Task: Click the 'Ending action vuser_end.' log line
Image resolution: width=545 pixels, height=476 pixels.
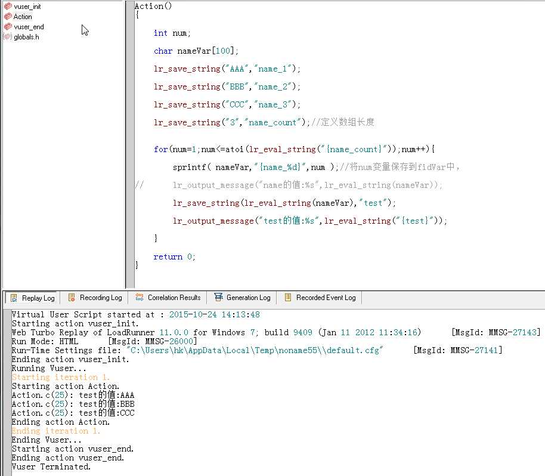Action: 68,458
